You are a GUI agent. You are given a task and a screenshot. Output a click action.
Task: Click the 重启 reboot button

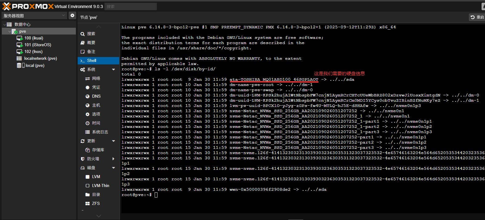[x=477, y=17]
